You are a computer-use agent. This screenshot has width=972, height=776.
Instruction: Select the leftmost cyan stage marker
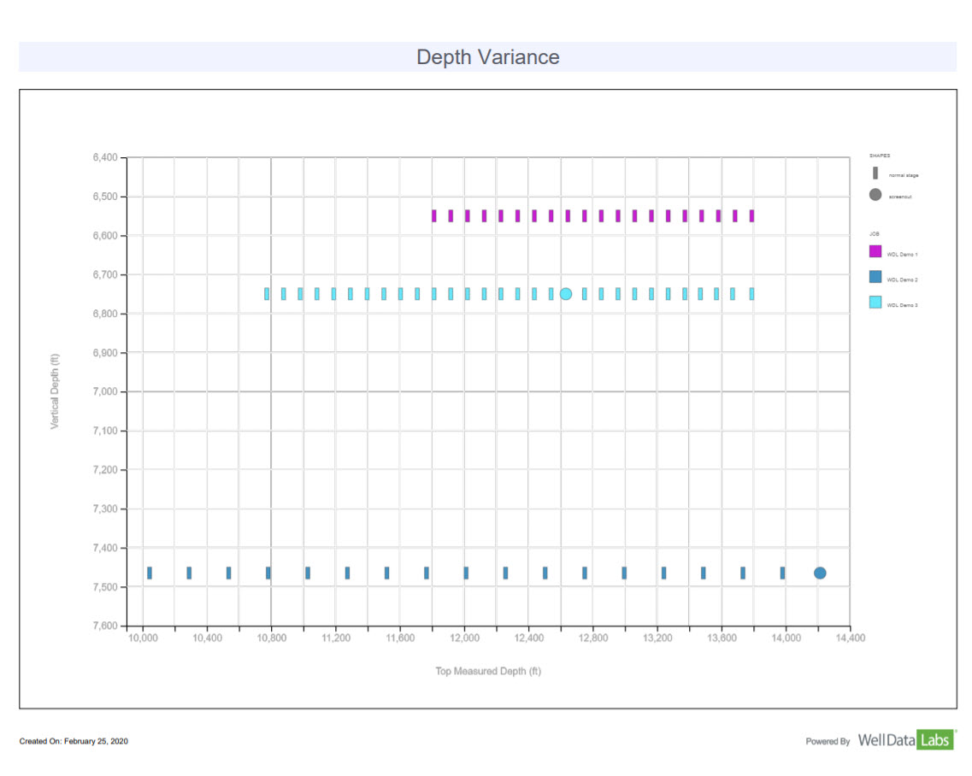267,294
